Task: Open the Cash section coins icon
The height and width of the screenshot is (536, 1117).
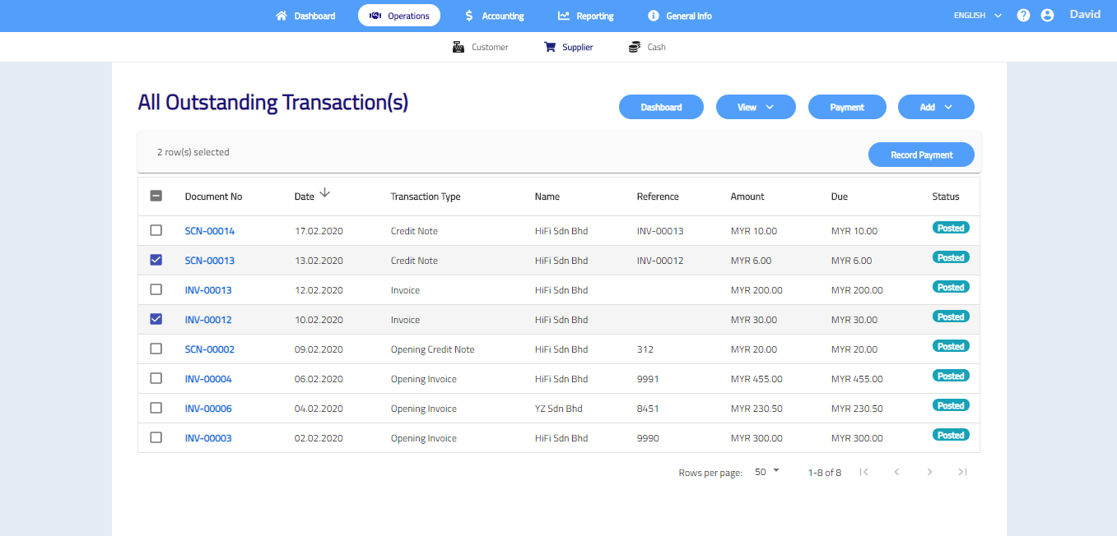Action: pyautogui.click(x=634, y=47)
